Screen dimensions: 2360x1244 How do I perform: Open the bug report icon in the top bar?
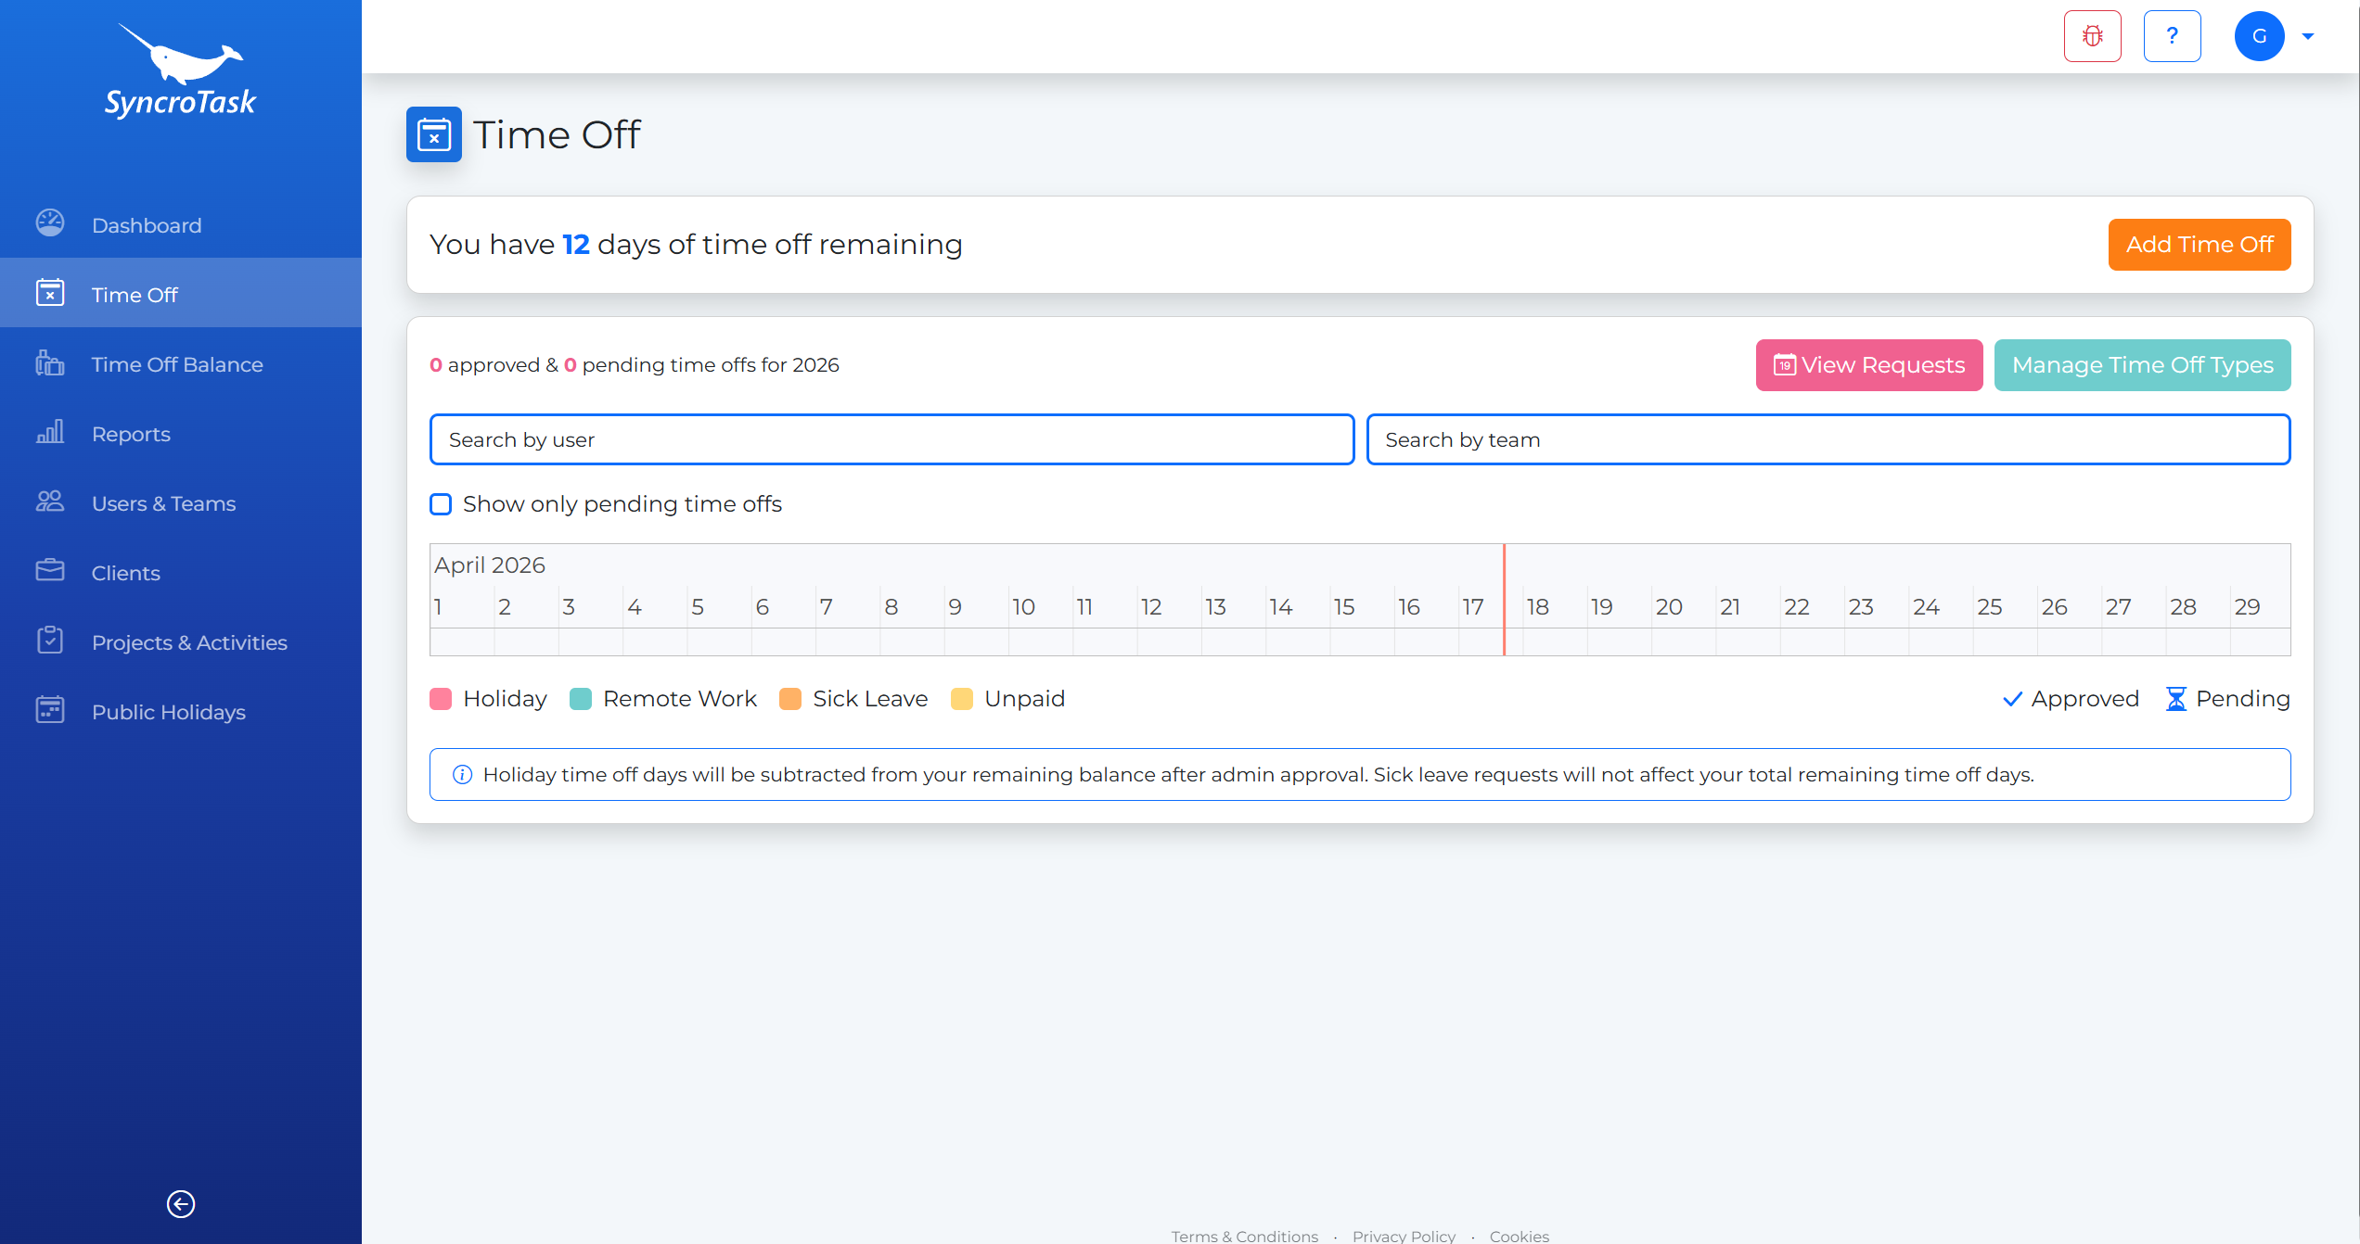tap(2092, 35)
